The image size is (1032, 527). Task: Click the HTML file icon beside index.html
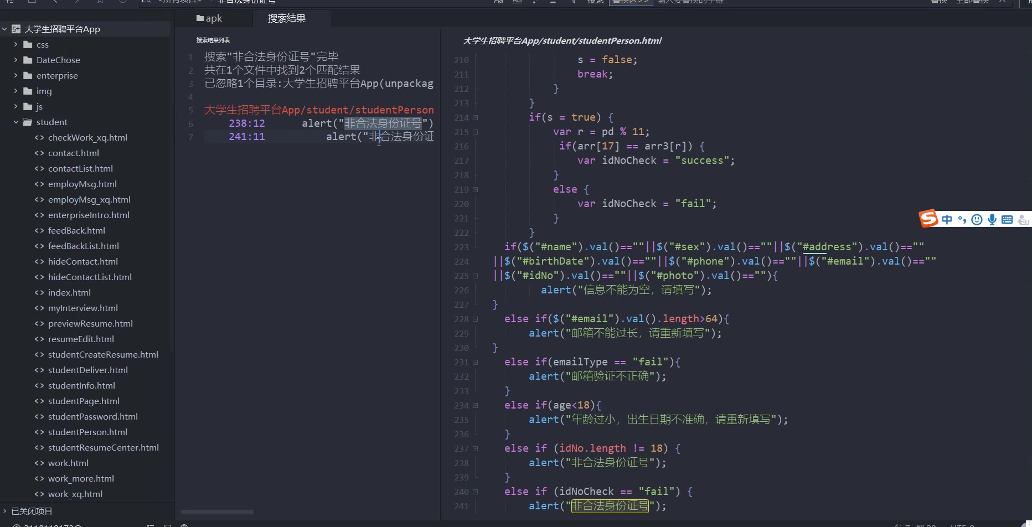click(x=39, y=292)
